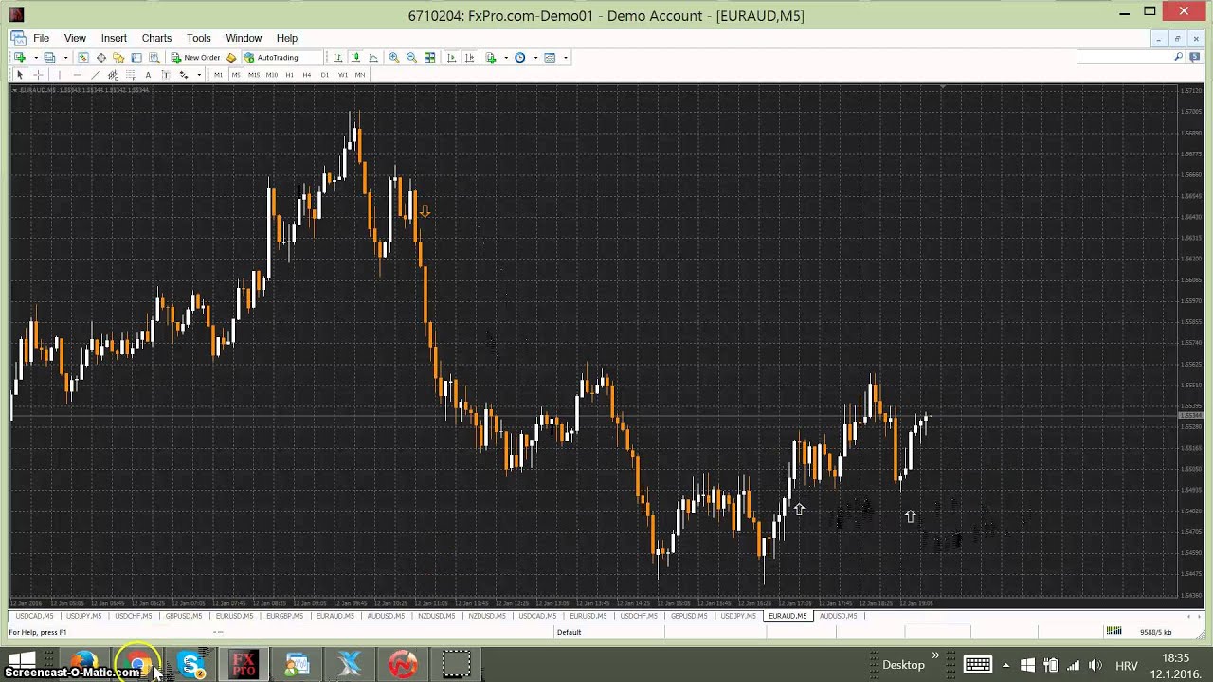Open the File menu

tap(42, 38)
